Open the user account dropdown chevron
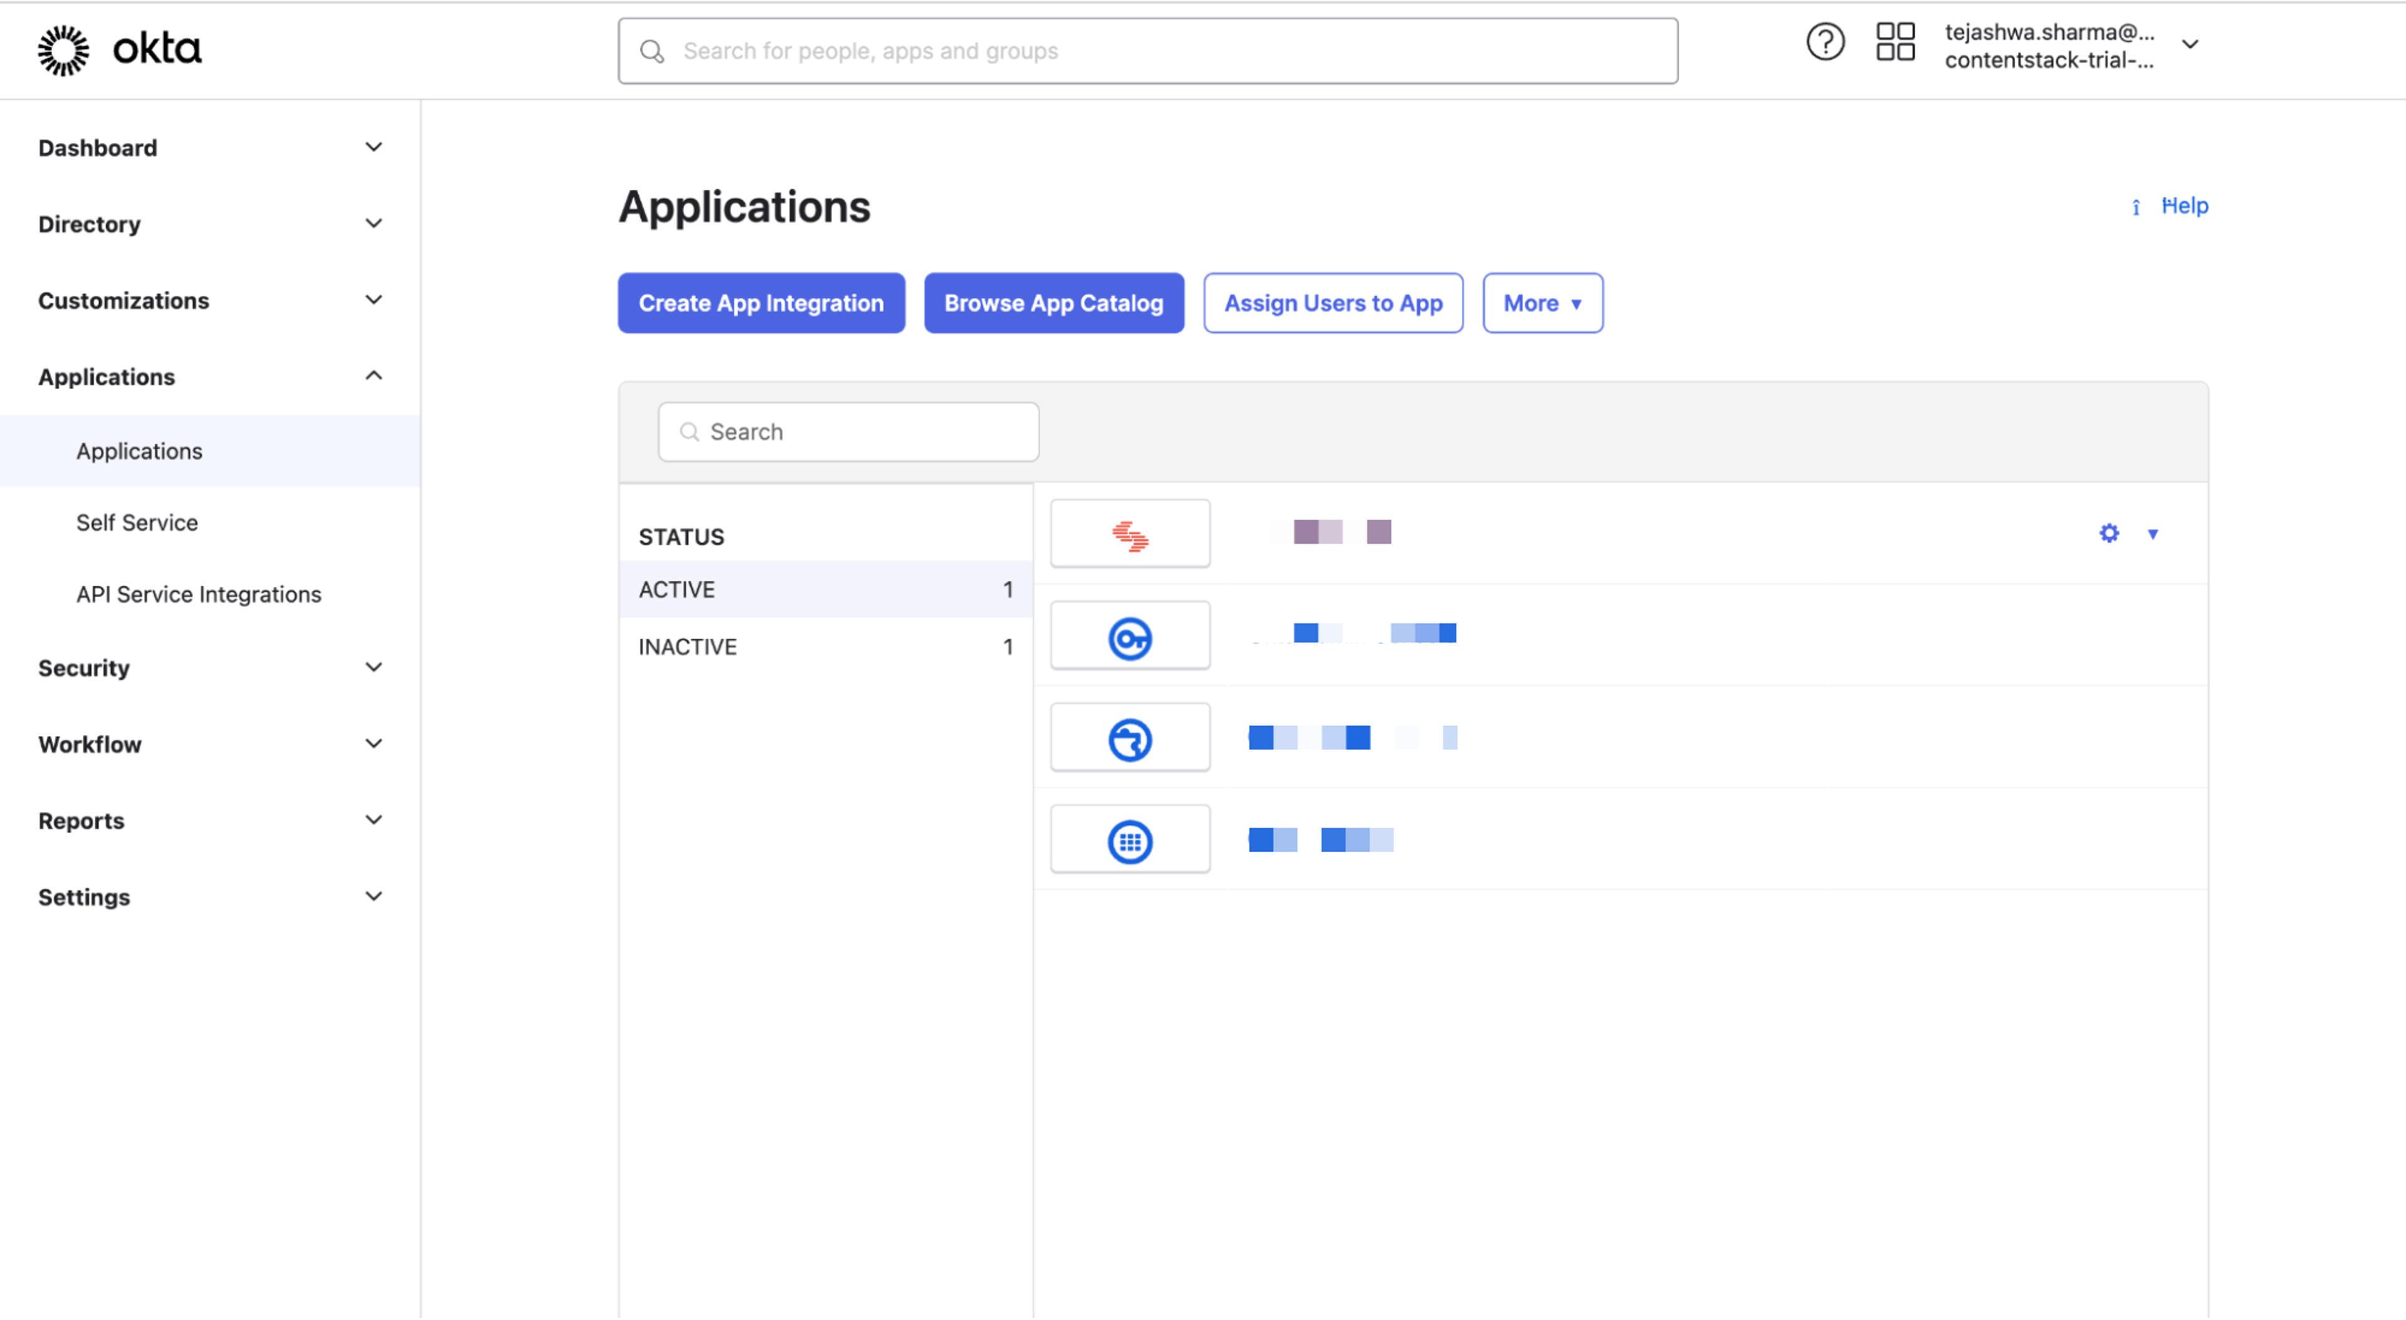 2189,45
